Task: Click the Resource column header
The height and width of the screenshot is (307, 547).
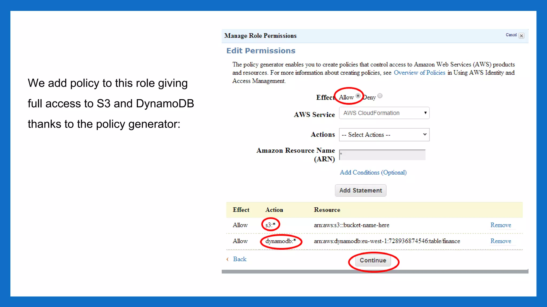Action: coord(327,210)
